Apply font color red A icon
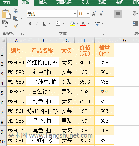 83,24
